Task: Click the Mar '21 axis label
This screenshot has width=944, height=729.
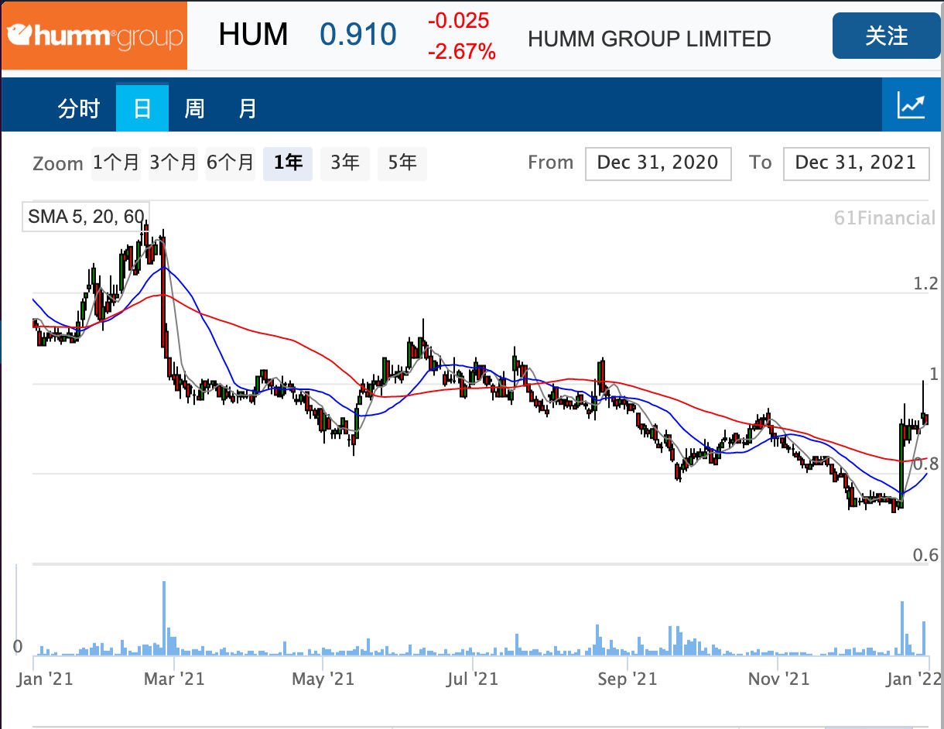Action: point(175,679)
